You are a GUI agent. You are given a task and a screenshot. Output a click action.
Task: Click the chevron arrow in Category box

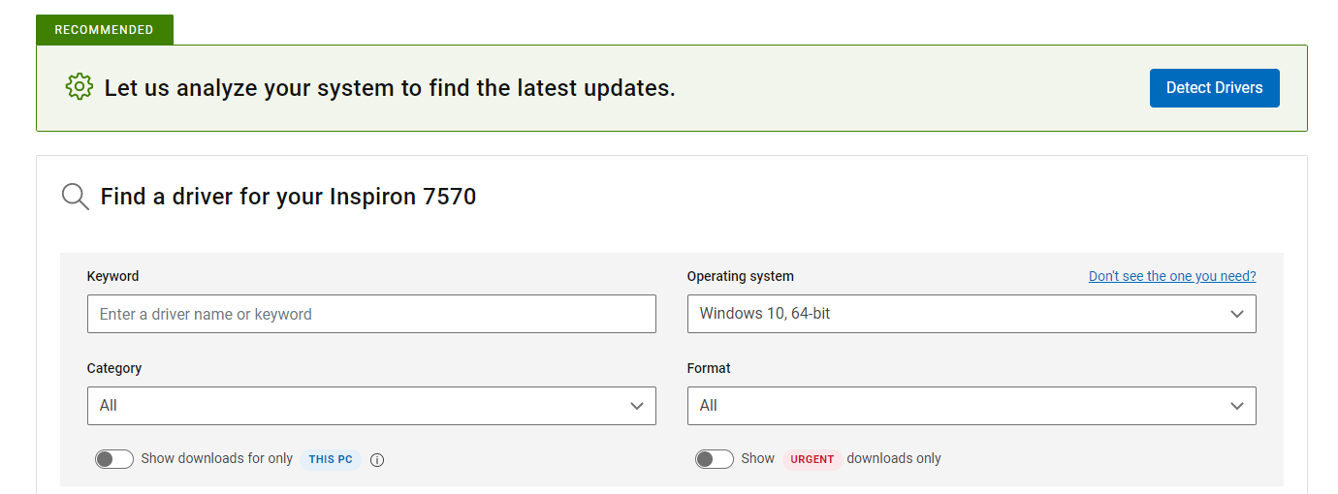click(x=636, y=406)
